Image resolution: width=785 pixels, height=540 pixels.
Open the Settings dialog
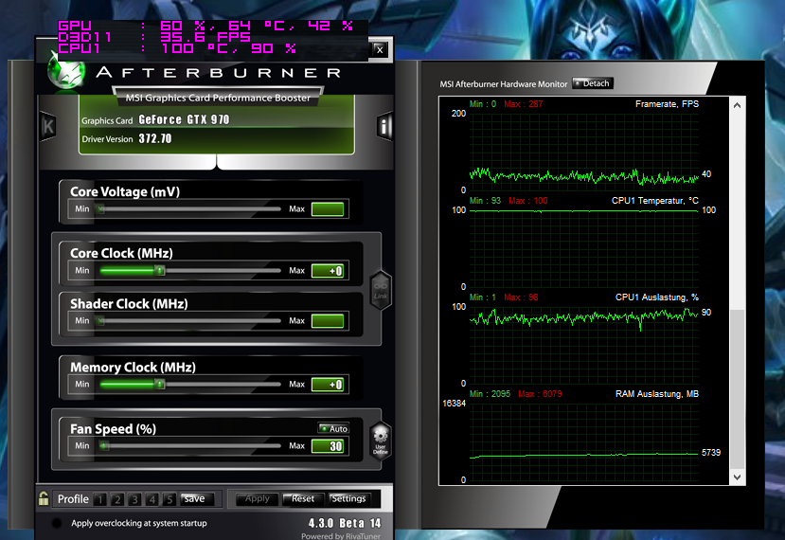[348, 499]
